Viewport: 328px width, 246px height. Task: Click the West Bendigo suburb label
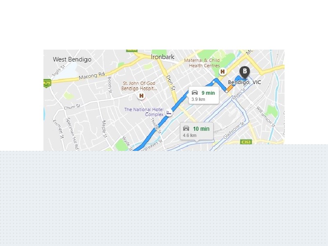72,59
